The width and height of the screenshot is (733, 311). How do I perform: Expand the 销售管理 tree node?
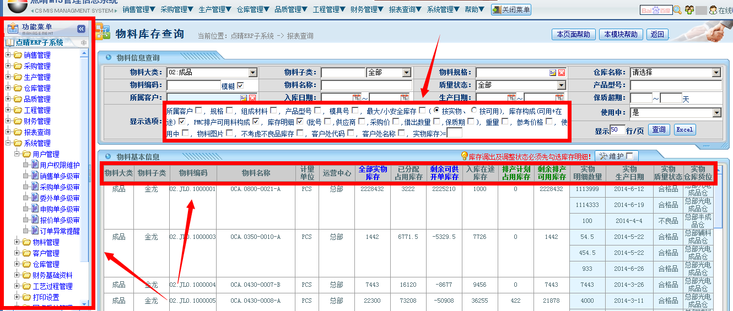pos(8,55)
